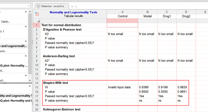Select row number 14 header
Screen dimensions: 208x112
point(36,83)
